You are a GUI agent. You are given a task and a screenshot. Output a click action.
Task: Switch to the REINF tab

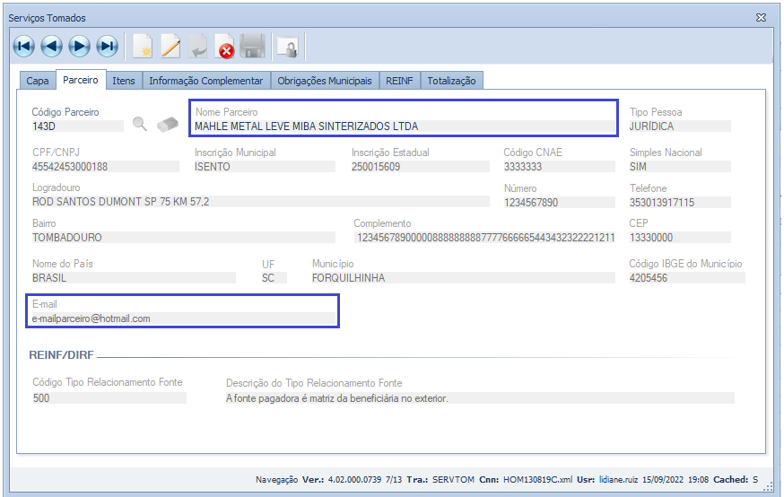coord(399,81)
